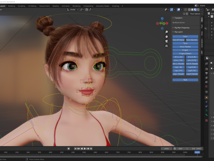This screenshot has width=214, height=161.
Task: Jump to next keyframe
Action: point(88,148)
